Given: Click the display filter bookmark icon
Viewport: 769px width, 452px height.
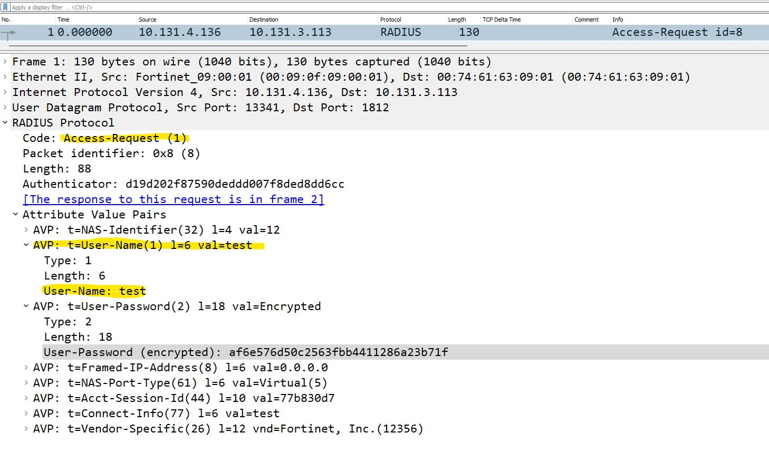Looking at the screenshot, I should (5, 7).
